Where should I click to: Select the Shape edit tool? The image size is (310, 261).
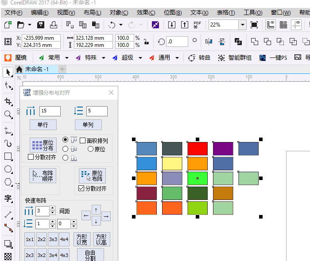[8, 85]
